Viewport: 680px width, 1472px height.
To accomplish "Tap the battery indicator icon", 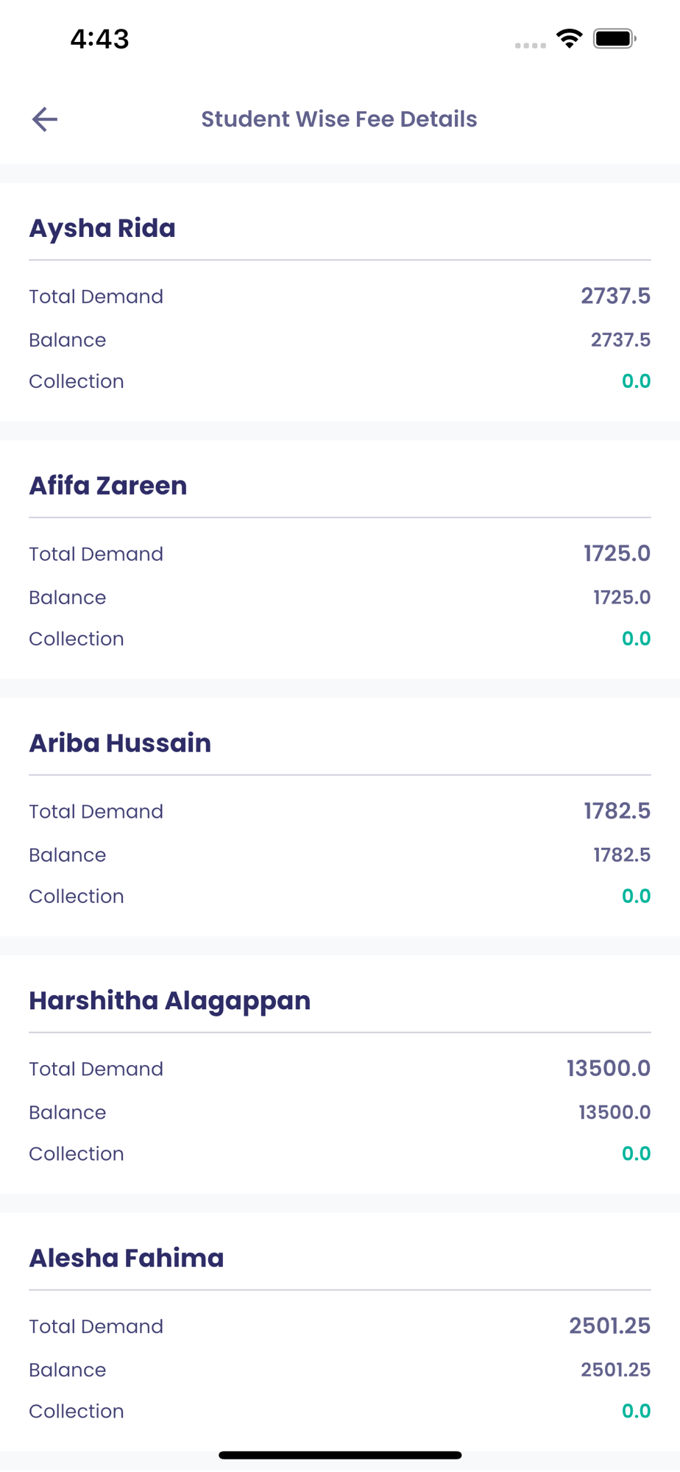I will (x=615, y=38).
